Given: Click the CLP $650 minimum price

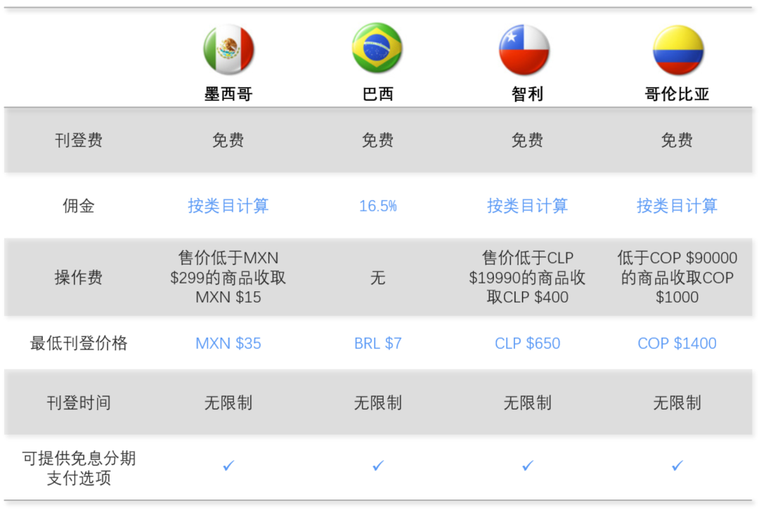Looking at the screenshot, I should 528,343.
